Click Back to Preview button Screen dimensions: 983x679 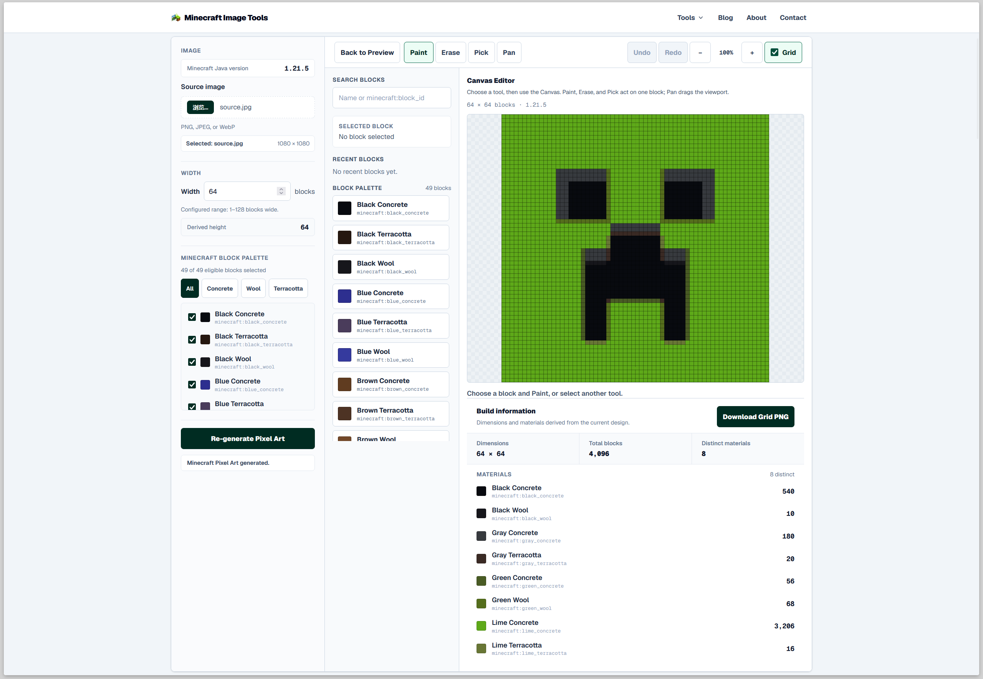point(367,52)
